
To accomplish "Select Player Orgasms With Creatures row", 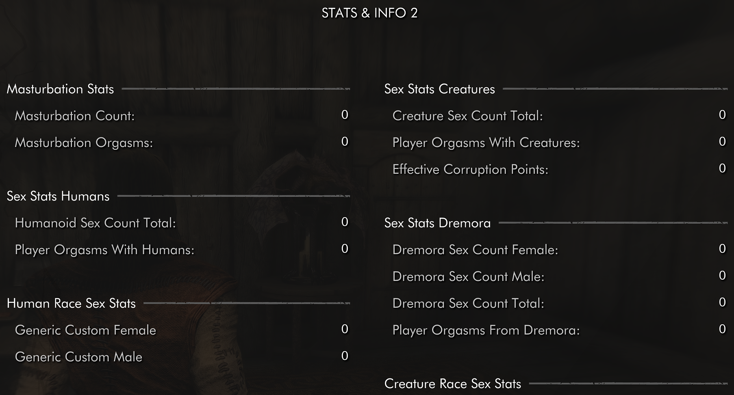I will (x=559, y=142).
